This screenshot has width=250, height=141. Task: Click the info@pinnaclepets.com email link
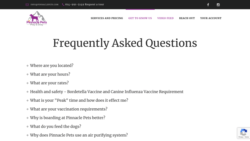tap(44, 5)
